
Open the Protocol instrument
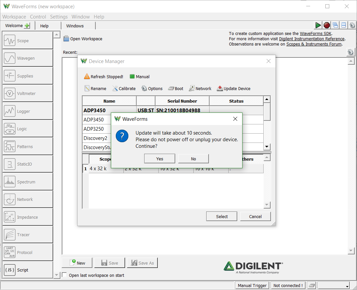(x=27, y=252)
